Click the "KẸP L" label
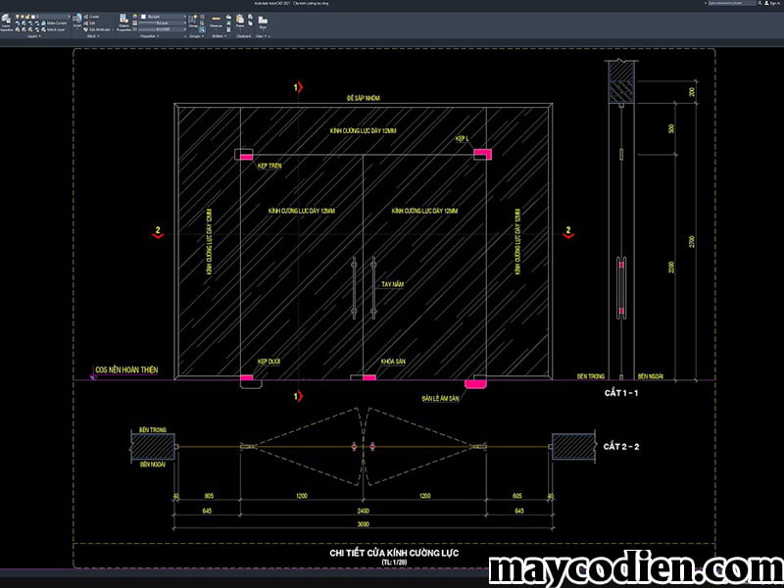784x588 pixels. 462,138
